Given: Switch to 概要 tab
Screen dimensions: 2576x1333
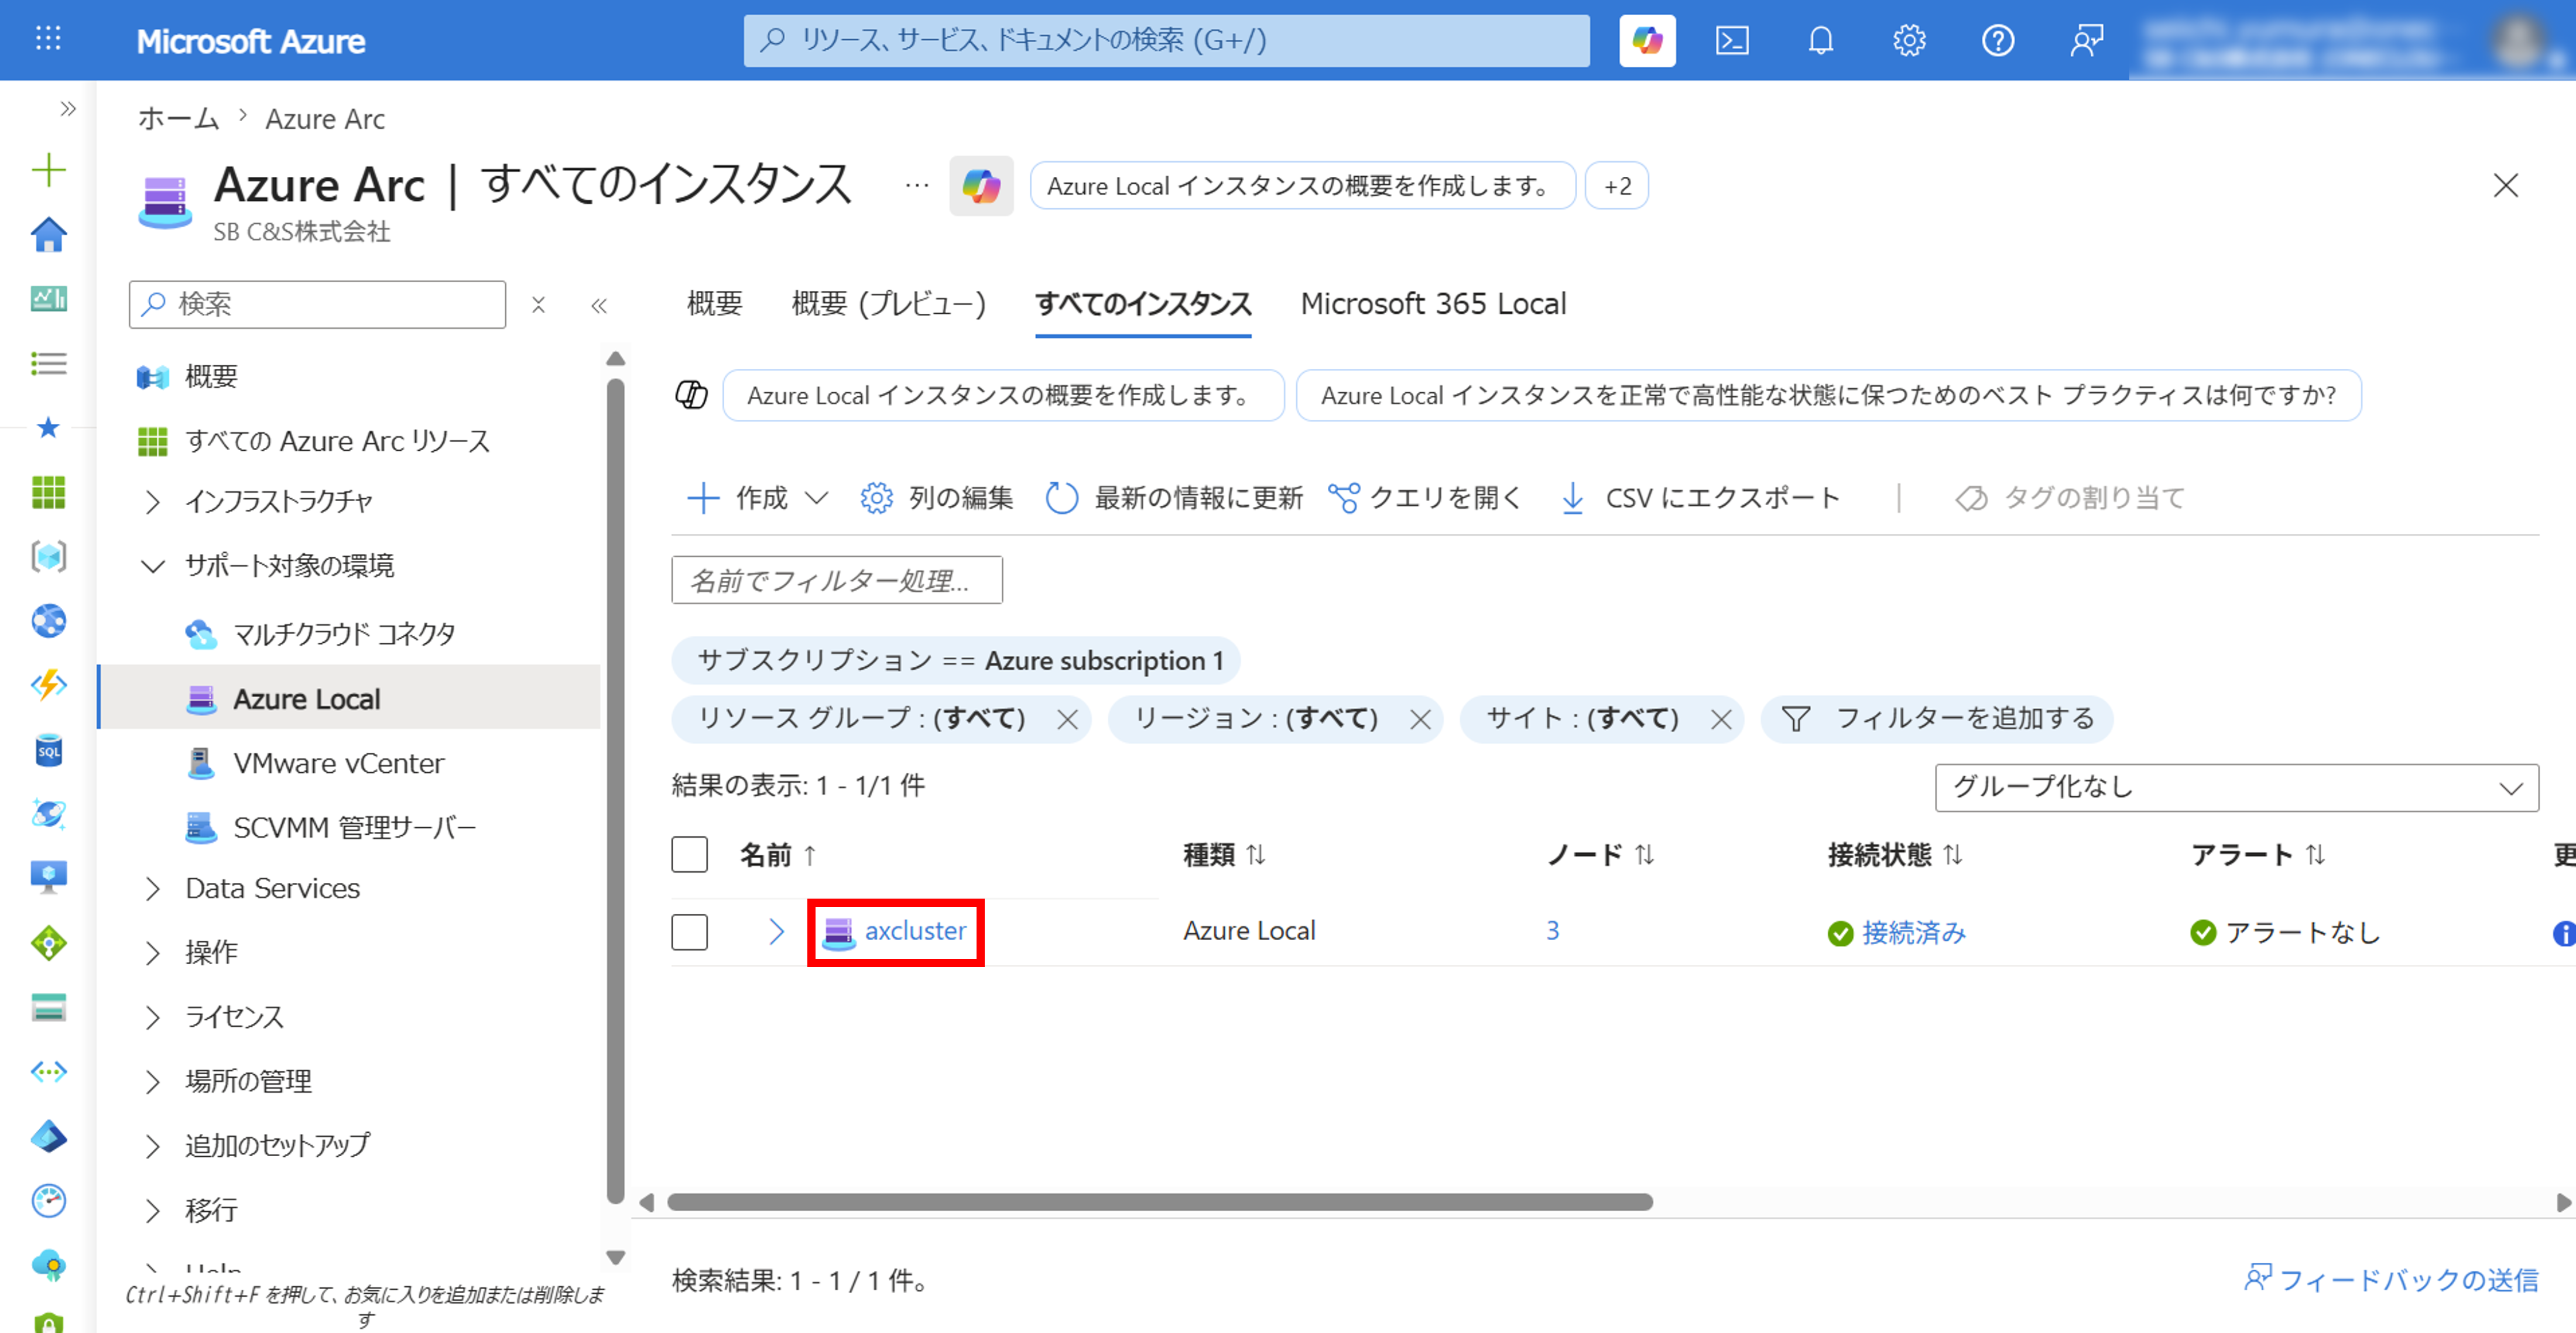Looking at the screenshot, I should (x=714, y=304).
